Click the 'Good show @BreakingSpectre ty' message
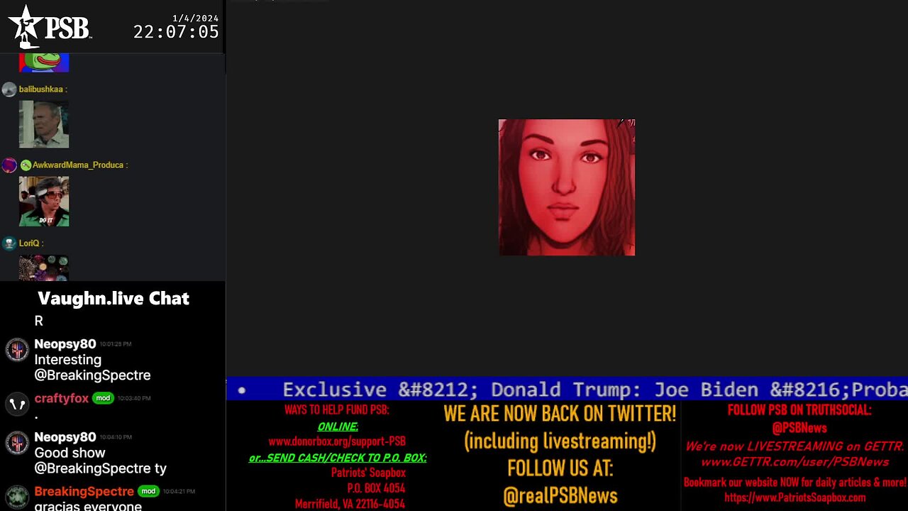 (x=101, y=461)
